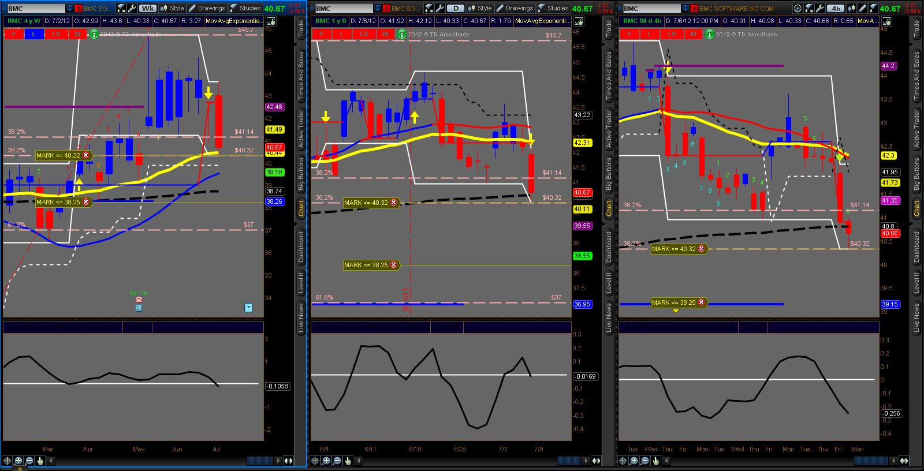Image resolution: width=924 pixels, height=471 pixels.
Task: Open Studies menu in weekly chart
Action: [245, 8]
